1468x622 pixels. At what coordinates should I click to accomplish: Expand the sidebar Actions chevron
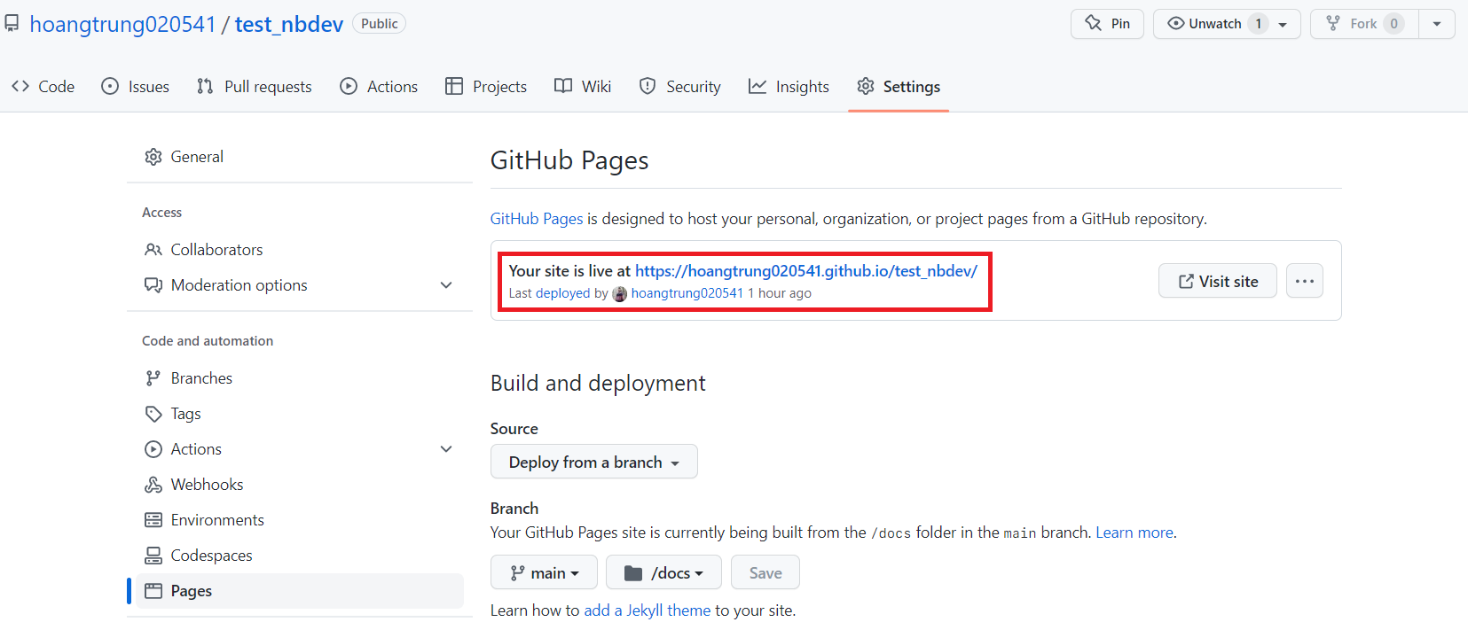click(446, 449)
